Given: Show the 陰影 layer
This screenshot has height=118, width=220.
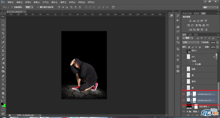Looking at the screenshot, I should tap(183, 69).
